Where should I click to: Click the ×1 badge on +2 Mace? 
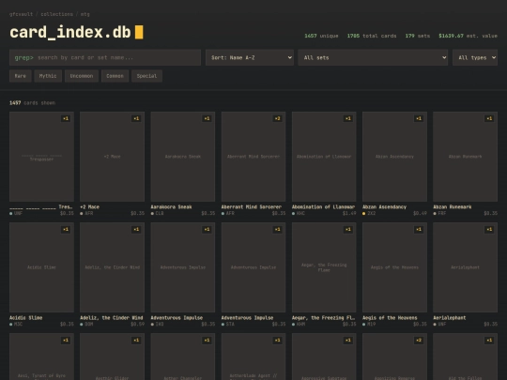[136, 118]
